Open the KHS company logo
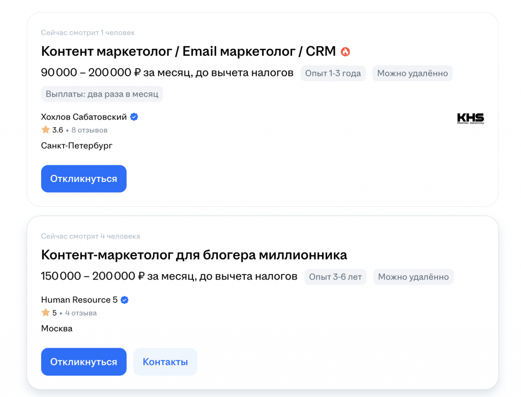This screenshot has height=397, width=521. tap(470, 117)
